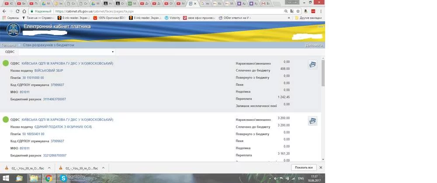
Task: Open the Windows Start menu
Action: pos(5,178)
